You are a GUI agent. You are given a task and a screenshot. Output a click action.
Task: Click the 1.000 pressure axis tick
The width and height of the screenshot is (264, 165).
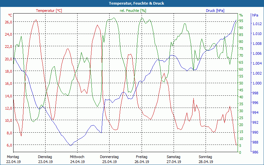(x=257, y=83)
